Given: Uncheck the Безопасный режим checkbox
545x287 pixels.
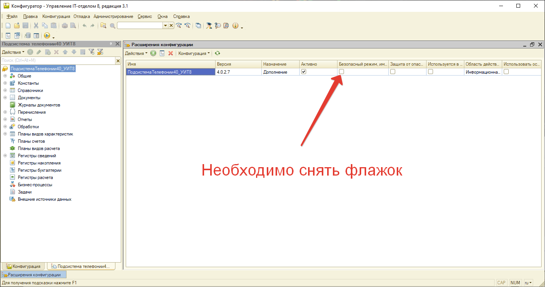Looking at the screenshot, I should (341, 72).
